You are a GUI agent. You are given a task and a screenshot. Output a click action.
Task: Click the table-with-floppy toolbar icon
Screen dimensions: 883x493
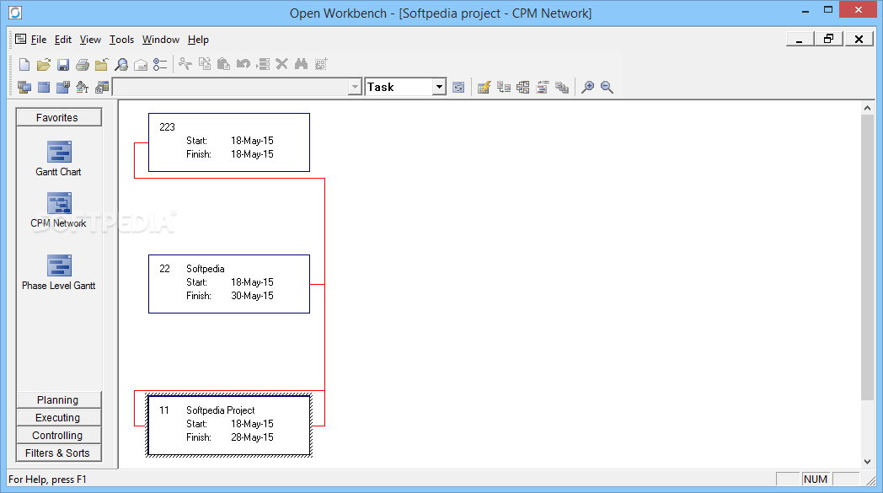63,87
